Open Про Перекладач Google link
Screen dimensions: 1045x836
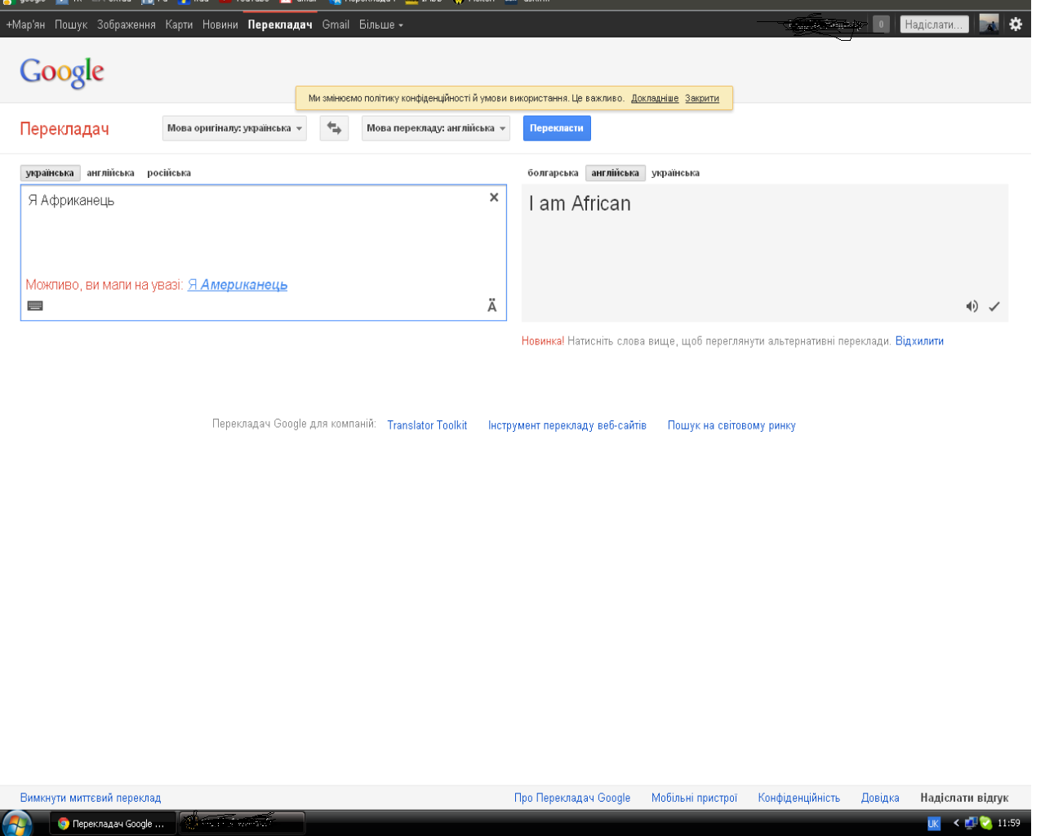(x=572, y=798)
